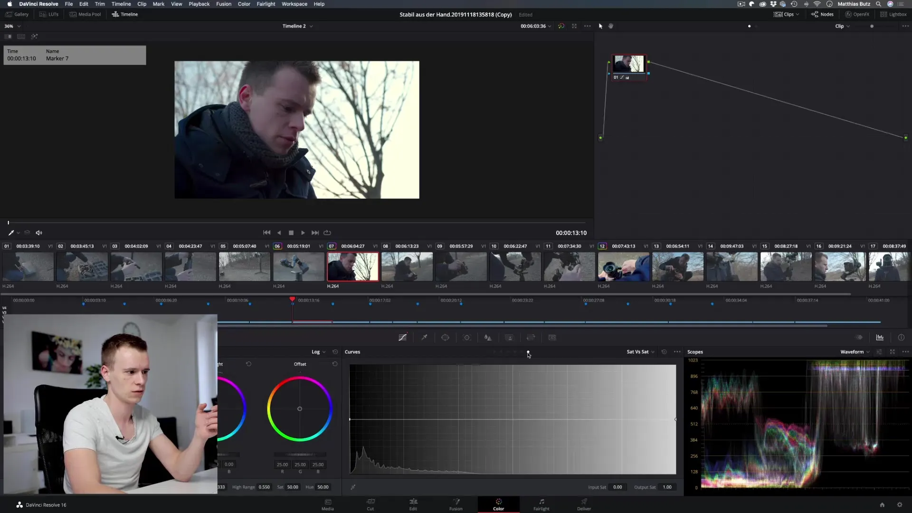
Task: Open node editor three-dot options menu
Action: pos(905,26)
